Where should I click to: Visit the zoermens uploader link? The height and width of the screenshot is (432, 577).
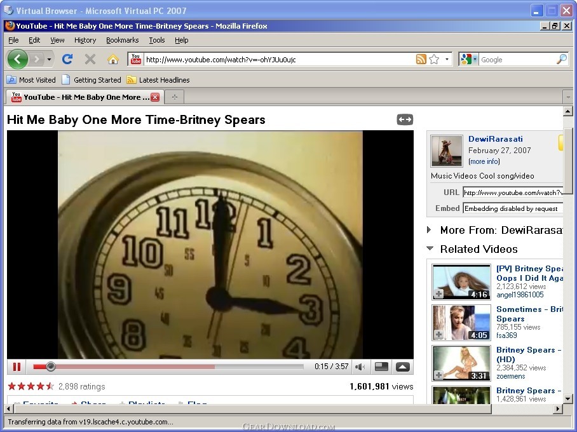coord(511,376)
